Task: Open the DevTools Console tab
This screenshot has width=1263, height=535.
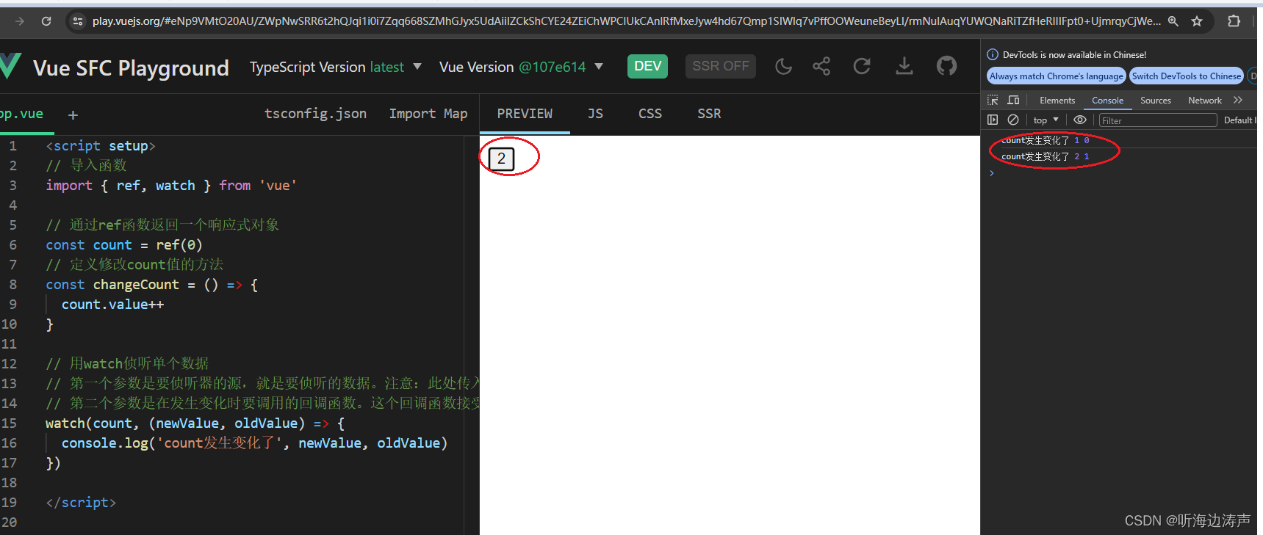Action: coord(1107,101)
